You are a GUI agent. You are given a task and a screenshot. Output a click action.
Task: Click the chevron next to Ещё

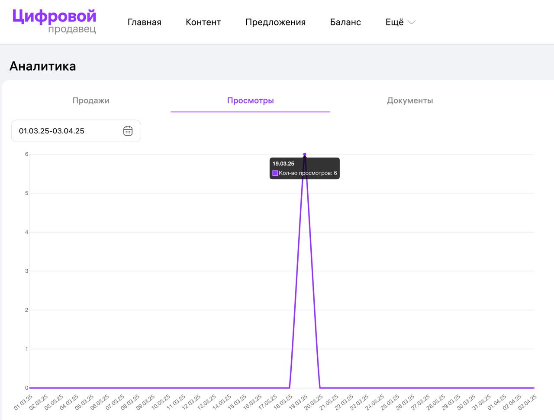[x=412, y=23]
